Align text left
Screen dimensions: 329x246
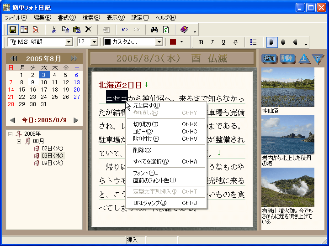(271, 42)
